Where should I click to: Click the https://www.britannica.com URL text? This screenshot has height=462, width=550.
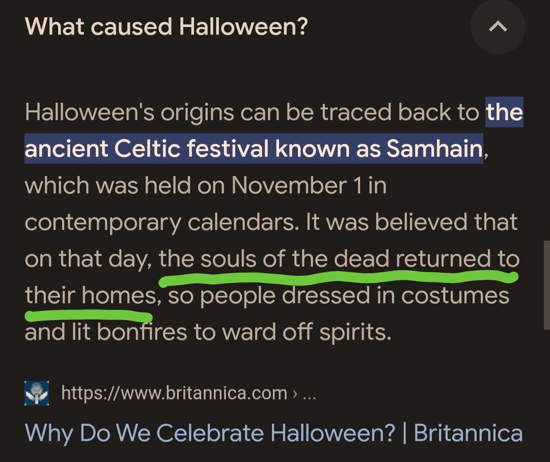pyautogui.click(x=174, y=393)
